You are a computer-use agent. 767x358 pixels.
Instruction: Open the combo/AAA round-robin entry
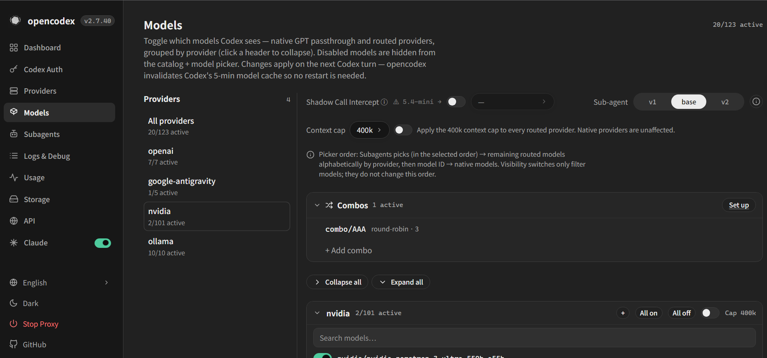pos(372,229)
